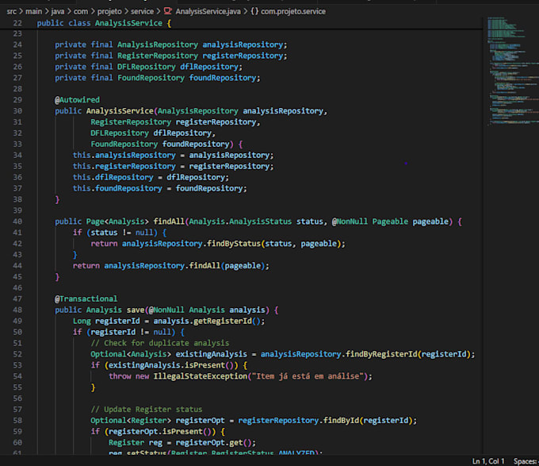Click 'this.registerRepository' on line 35
Viewport: 539px width, 466px height.
(x=124, y=166)
